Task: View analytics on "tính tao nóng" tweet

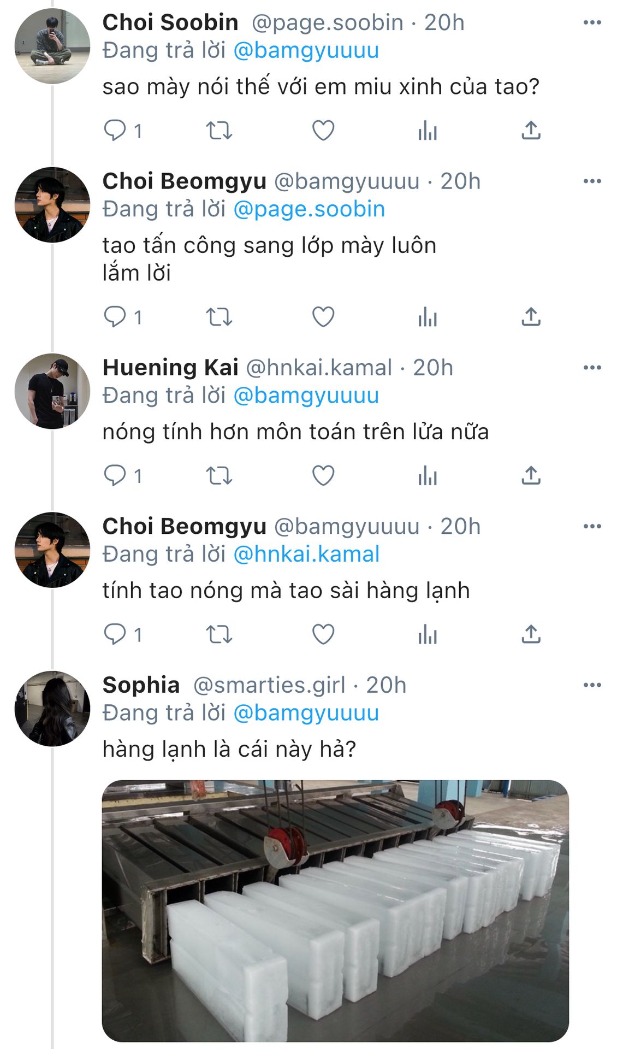Action: tap(428, 635)
